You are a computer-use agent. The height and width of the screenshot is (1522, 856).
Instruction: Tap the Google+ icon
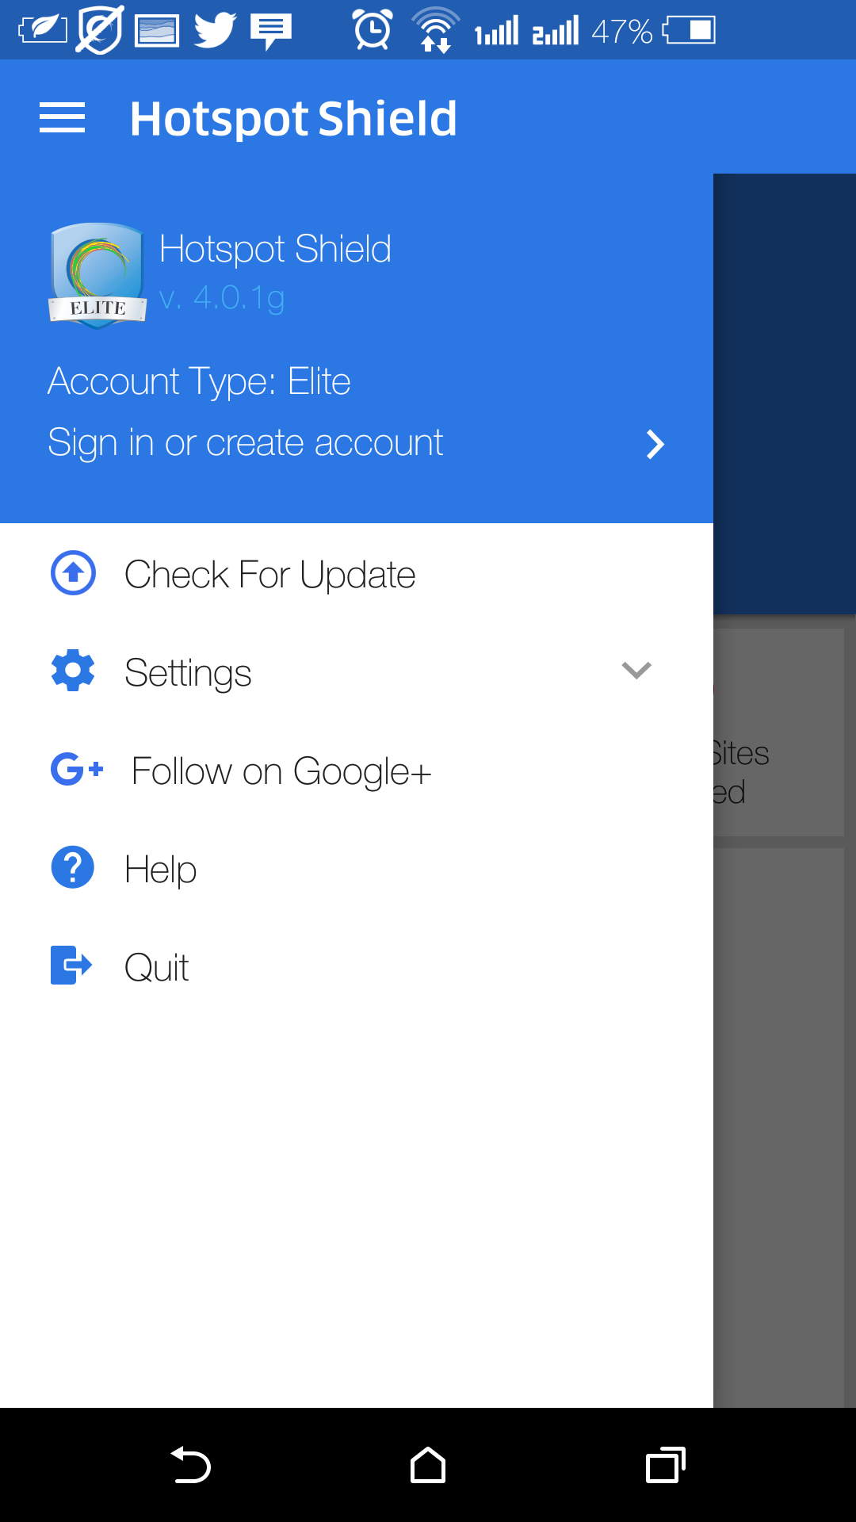[77, 769]
